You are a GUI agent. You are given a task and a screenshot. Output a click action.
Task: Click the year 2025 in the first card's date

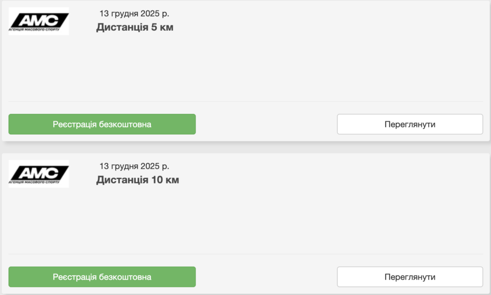click(x=150, y=13)
